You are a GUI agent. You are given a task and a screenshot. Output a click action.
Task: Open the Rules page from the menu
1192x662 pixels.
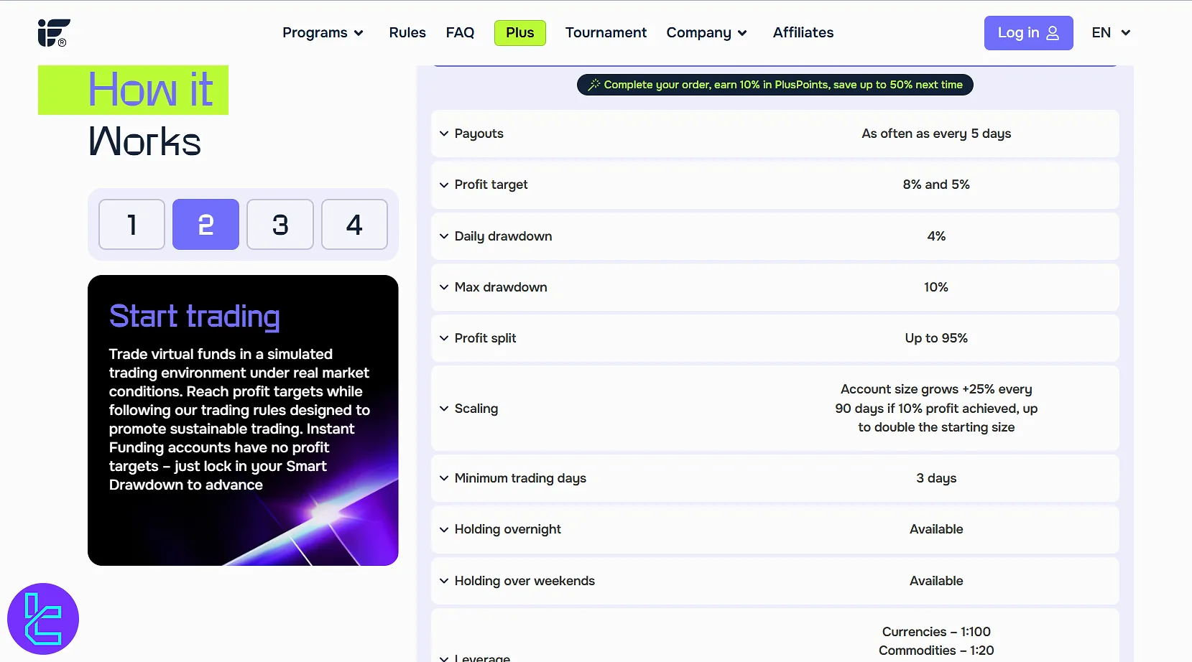(x=407, y=32)
